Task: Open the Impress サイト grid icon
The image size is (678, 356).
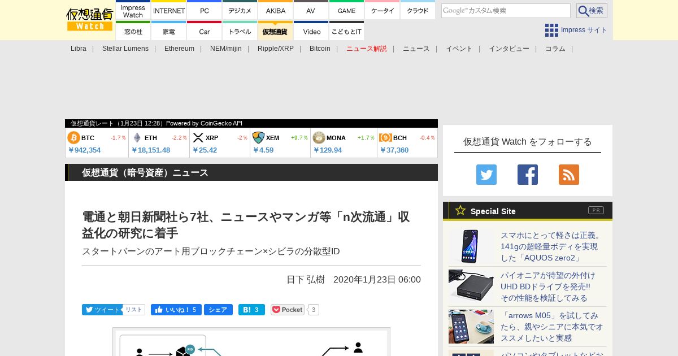Action: (551, 30)
